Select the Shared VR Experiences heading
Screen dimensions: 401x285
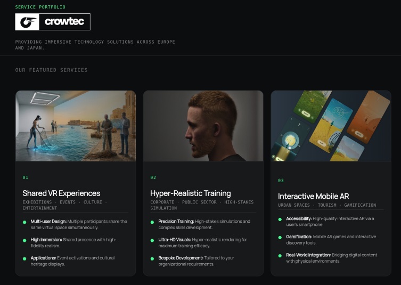coord(61,193)
